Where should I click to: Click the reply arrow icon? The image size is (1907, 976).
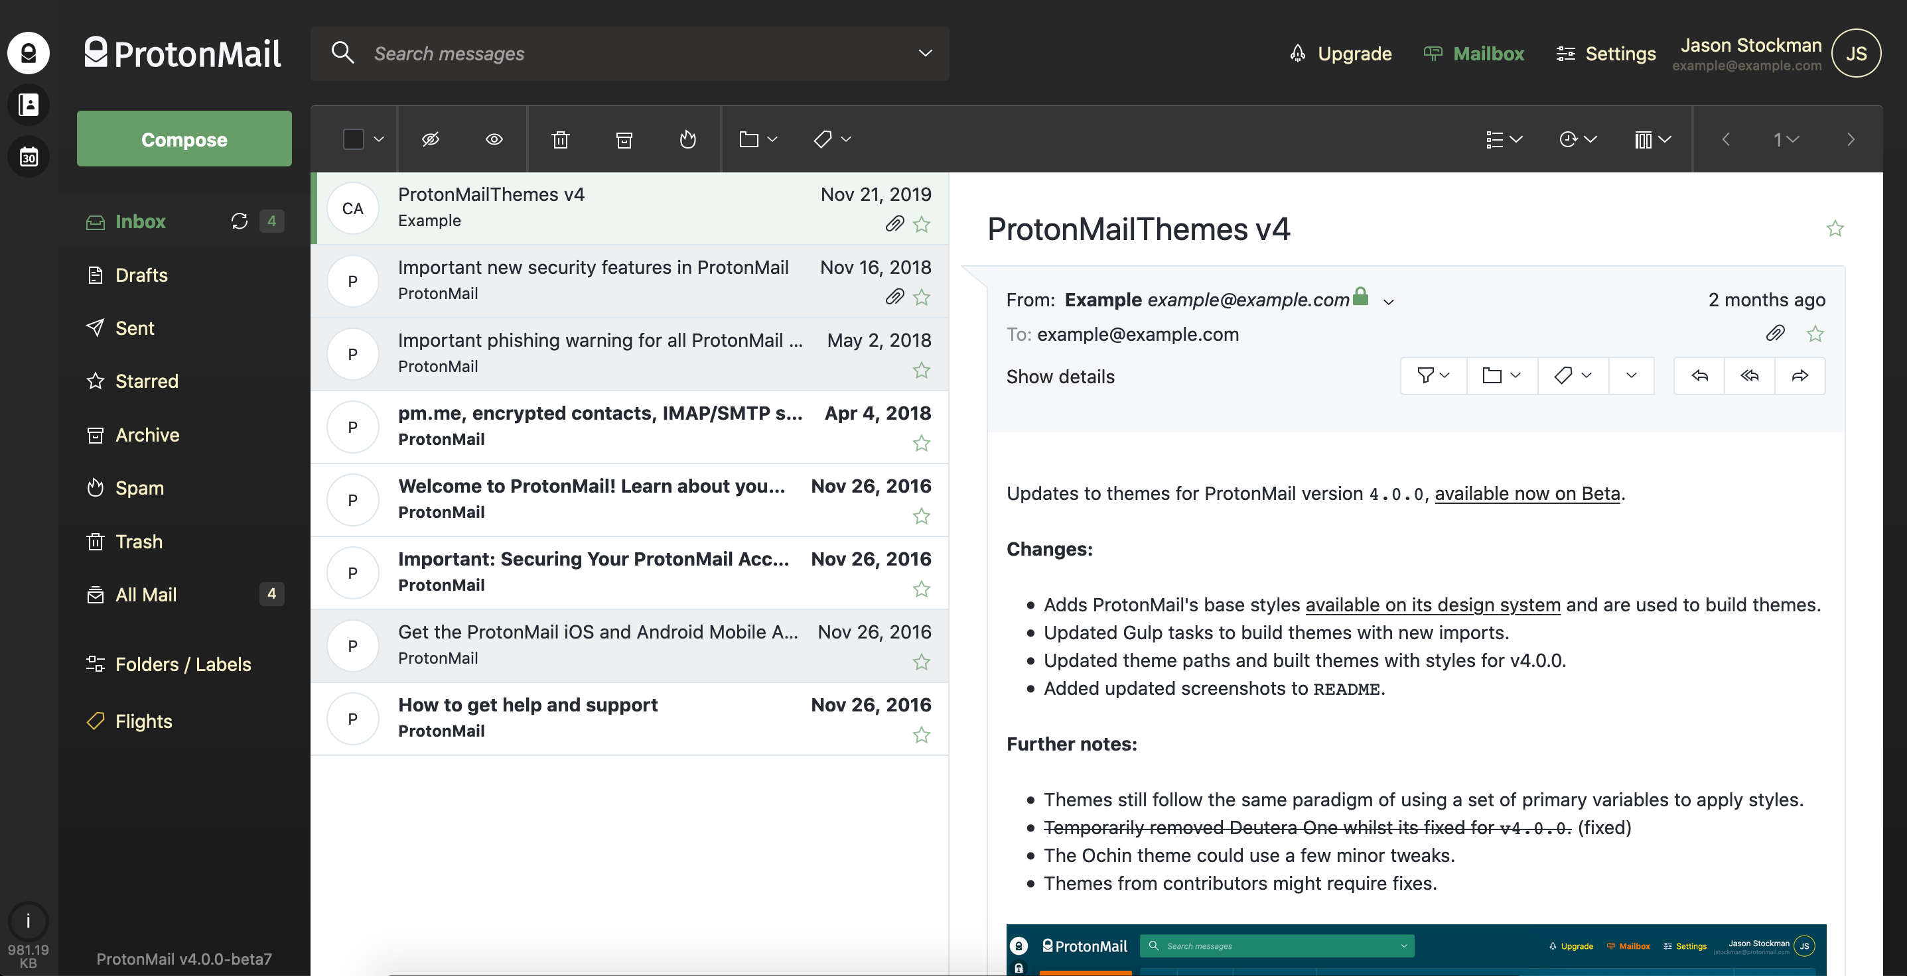pyautogui.click(x=1700, y=376)
